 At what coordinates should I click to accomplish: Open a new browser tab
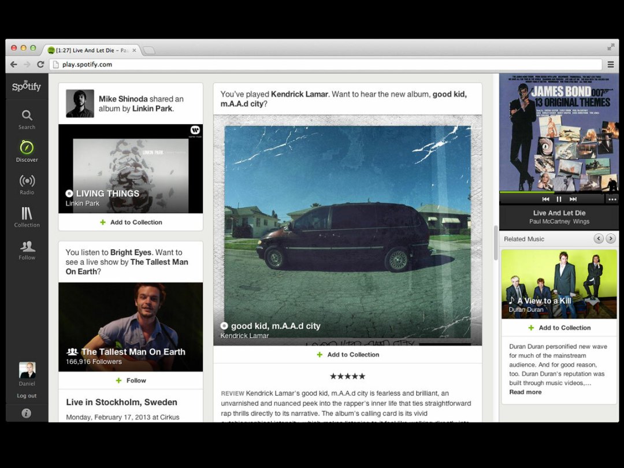click(149, 50)
